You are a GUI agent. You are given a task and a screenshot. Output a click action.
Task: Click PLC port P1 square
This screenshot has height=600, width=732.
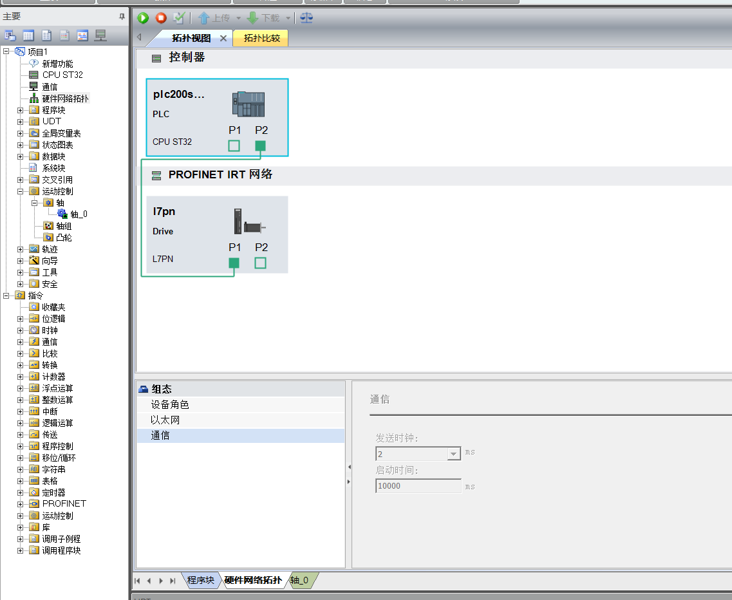[x=234, y=145]
